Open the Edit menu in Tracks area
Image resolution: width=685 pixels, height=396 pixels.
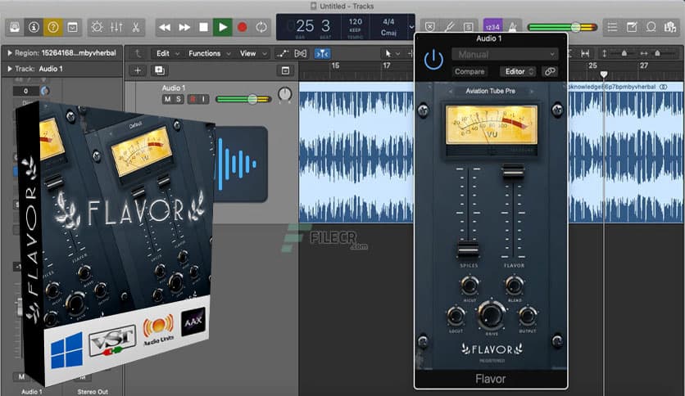168,53
